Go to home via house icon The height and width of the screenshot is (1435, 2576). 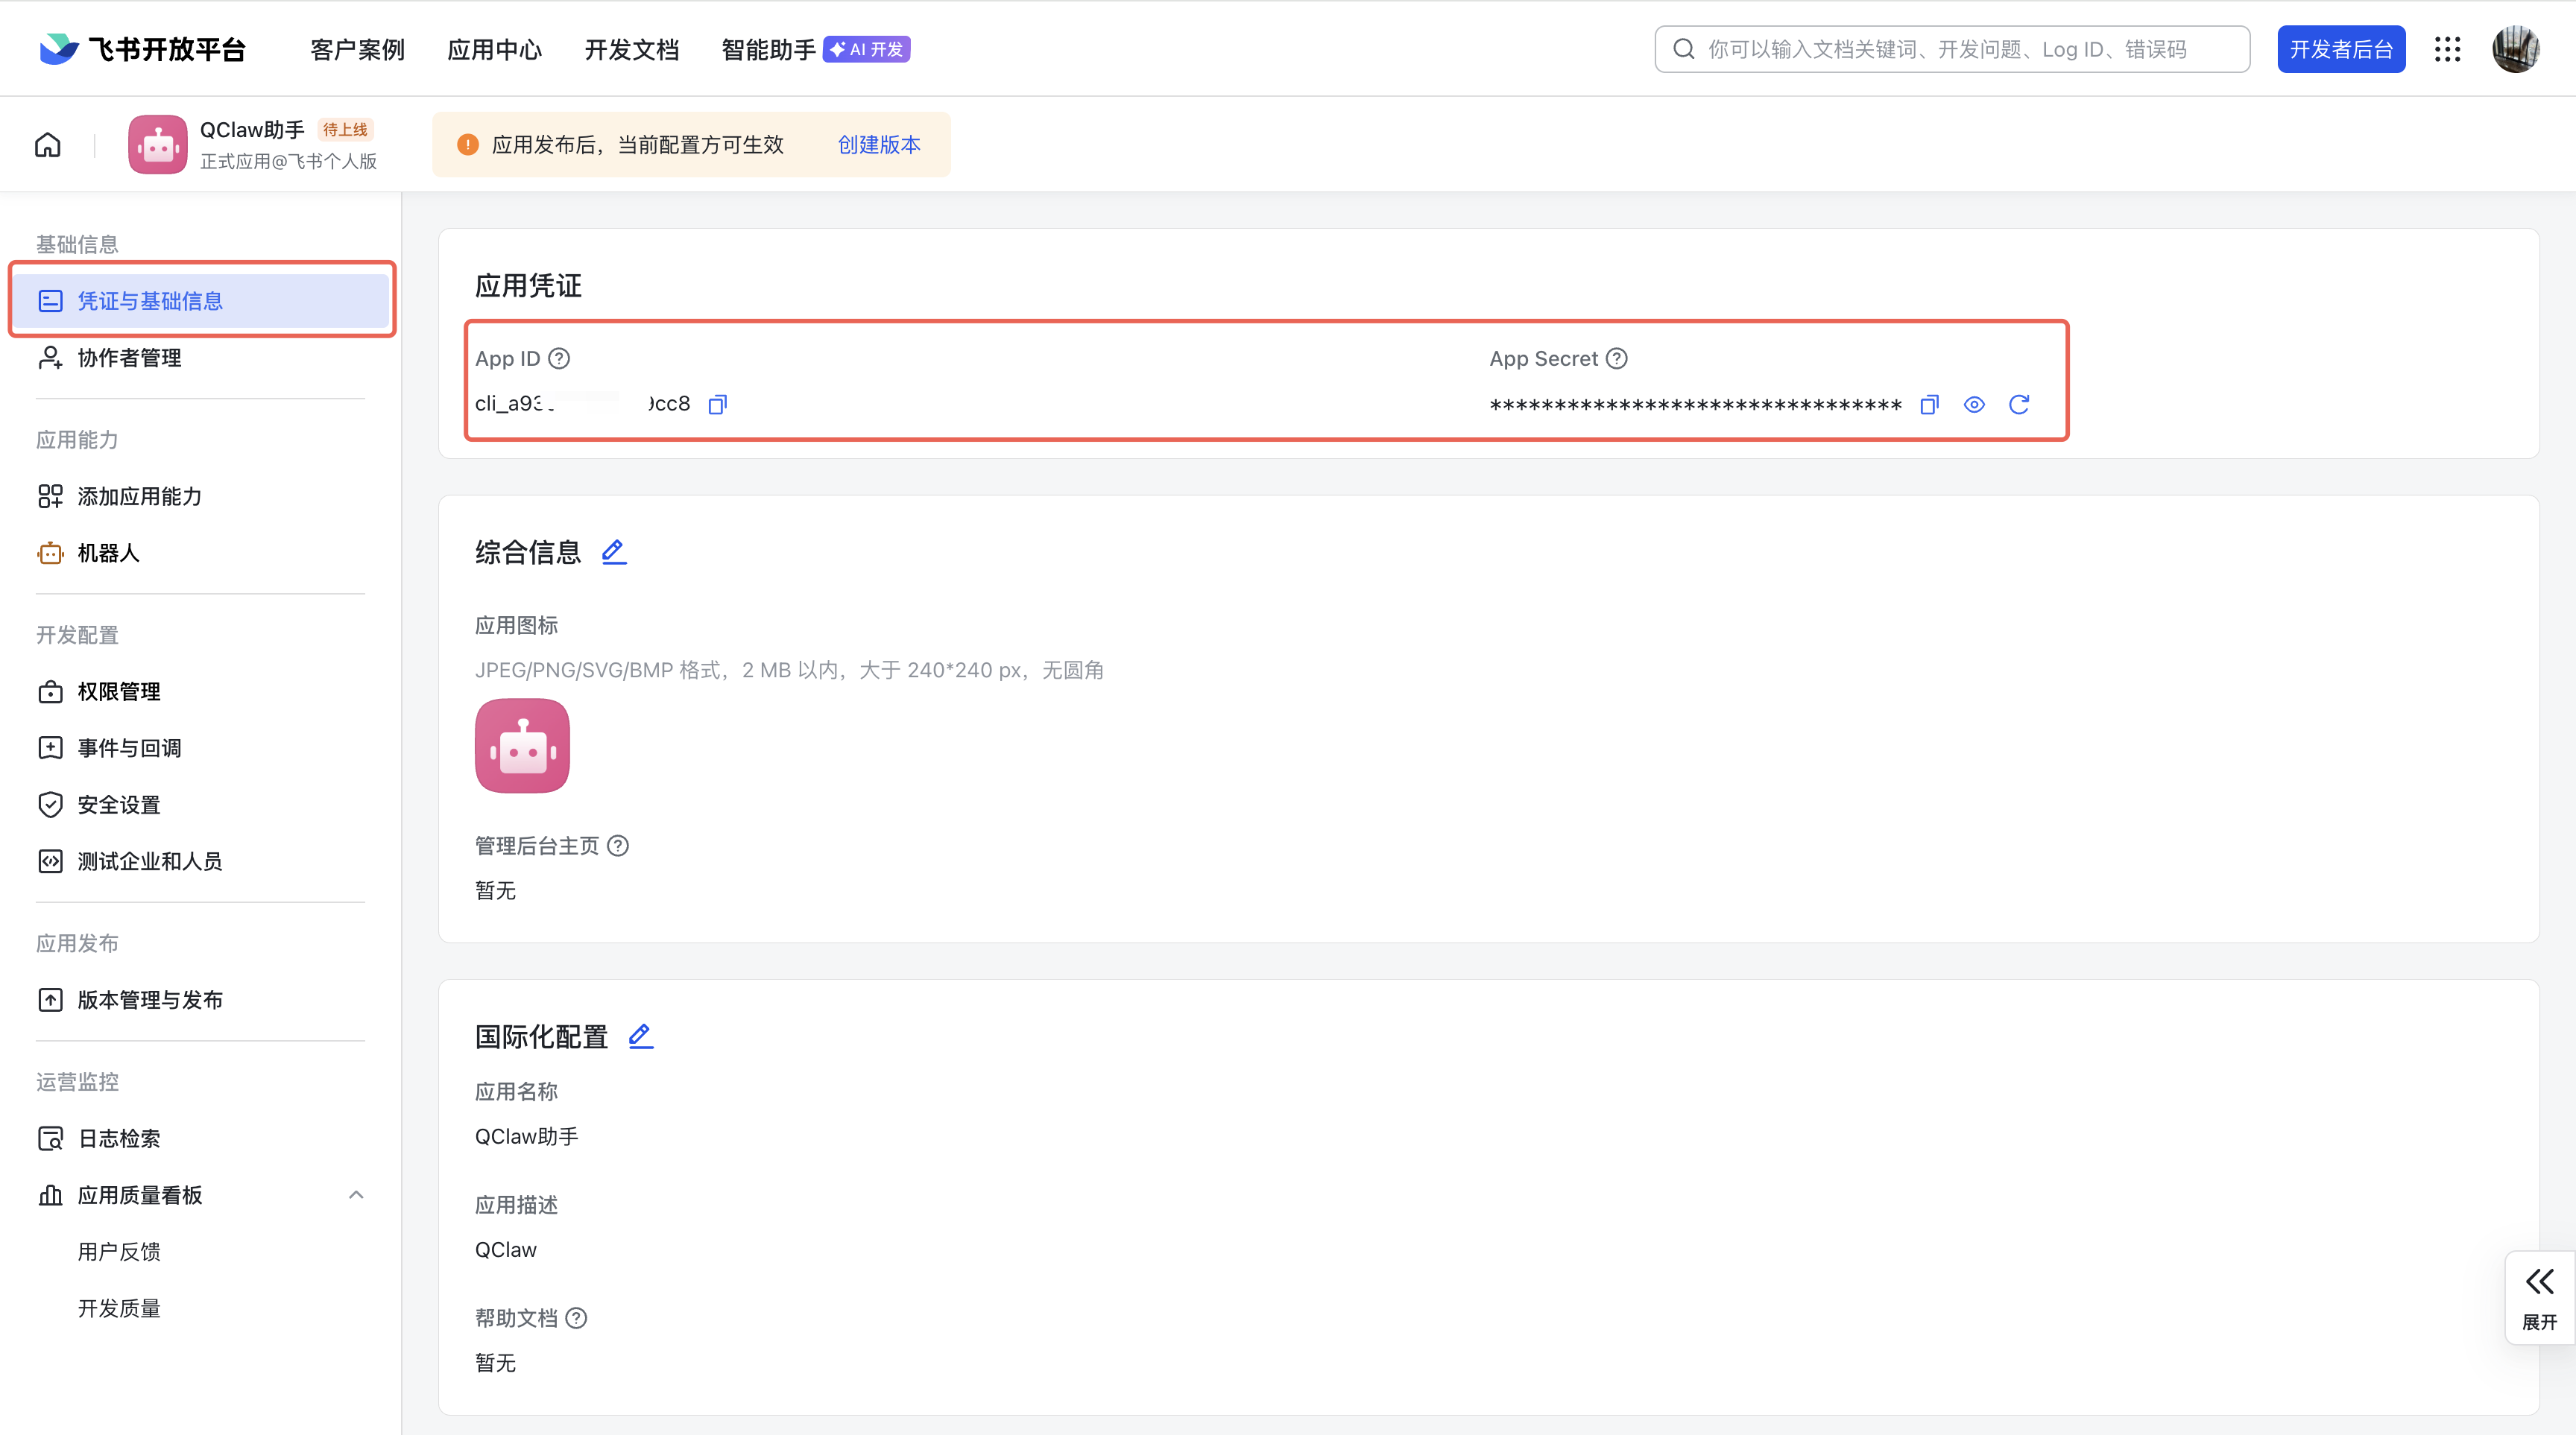pyautogui.click(x=48, y=145)
